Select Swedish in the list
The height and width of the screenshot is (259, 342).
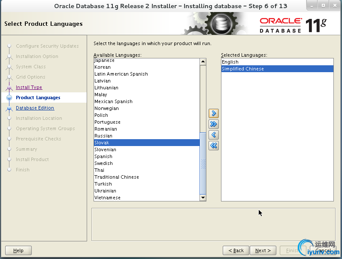(x=147, y=163)
